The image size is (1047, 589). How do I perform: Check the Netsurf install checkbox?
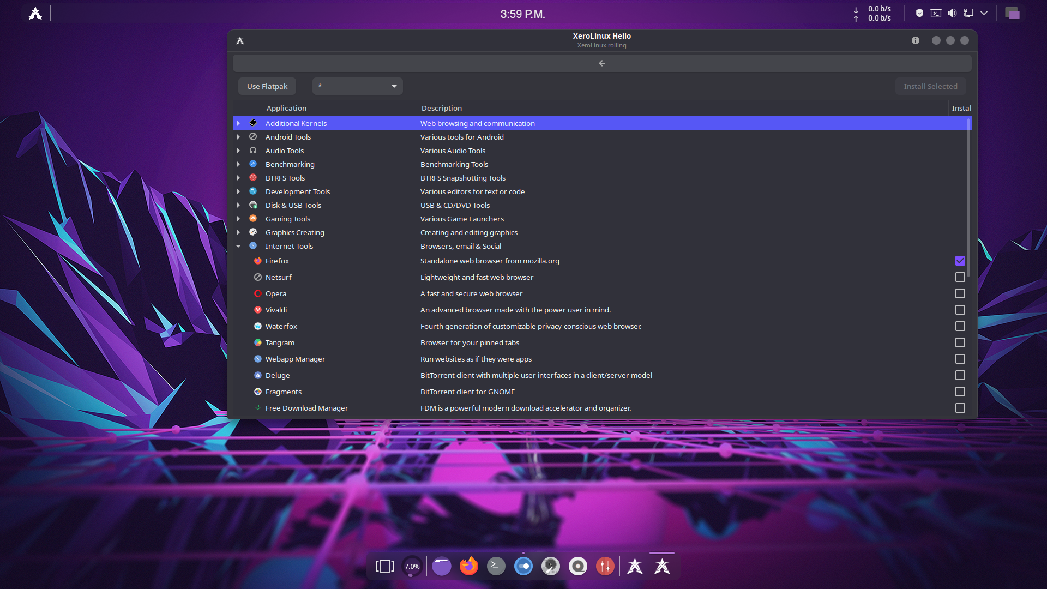click(960, 277)
